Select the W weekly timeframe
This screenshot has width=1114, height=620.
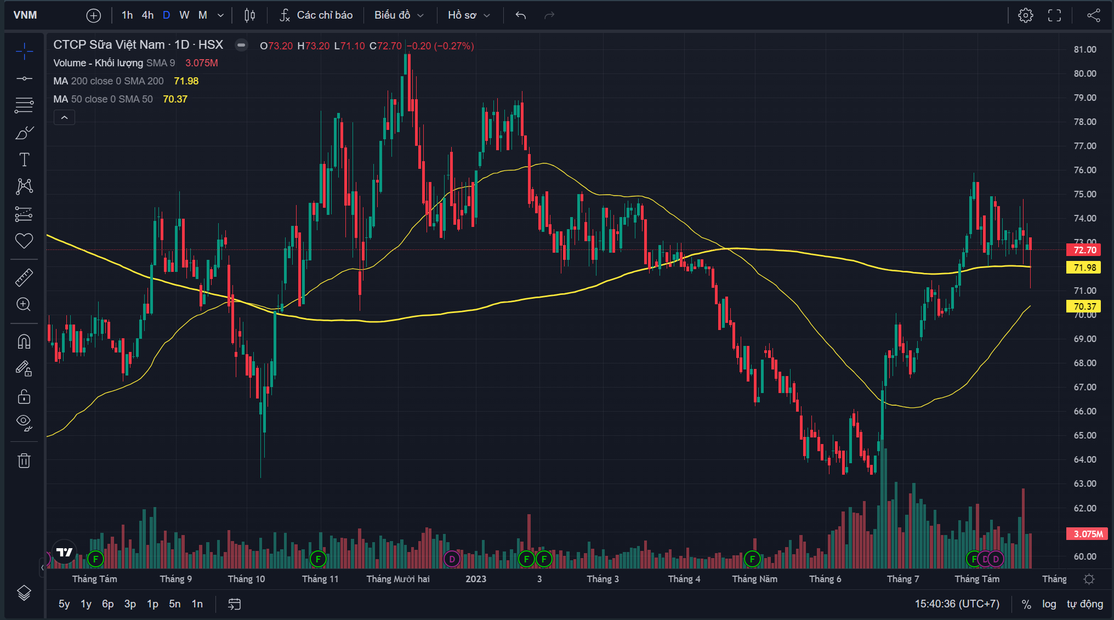184,15
